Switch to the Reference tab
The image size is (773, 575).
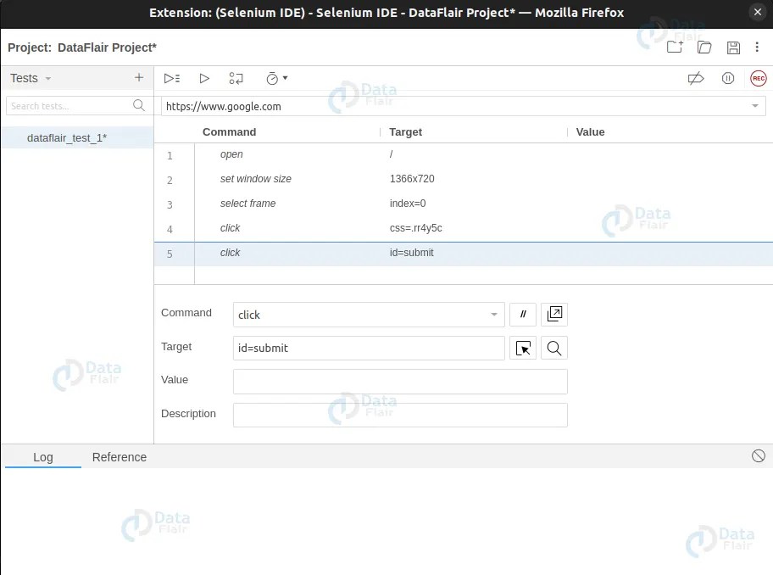click(119, 457)
